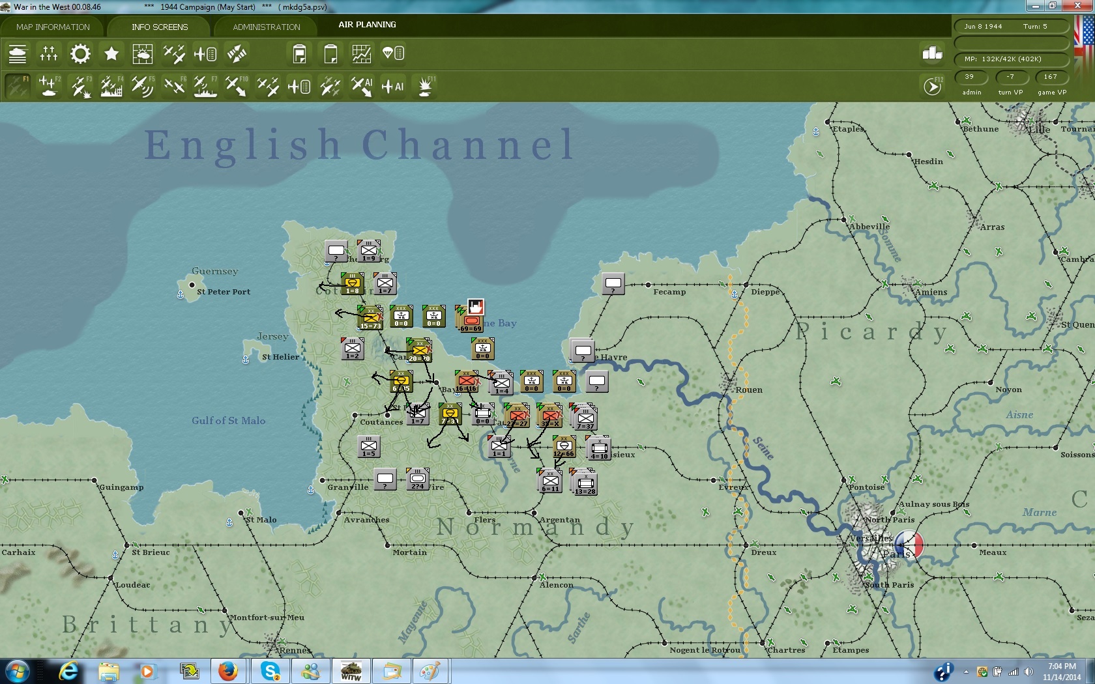Image resolution: width=1095 pixels, height=684 pixels.
Task: Click the Rouen city on map
Action: (x=729, y=384)
